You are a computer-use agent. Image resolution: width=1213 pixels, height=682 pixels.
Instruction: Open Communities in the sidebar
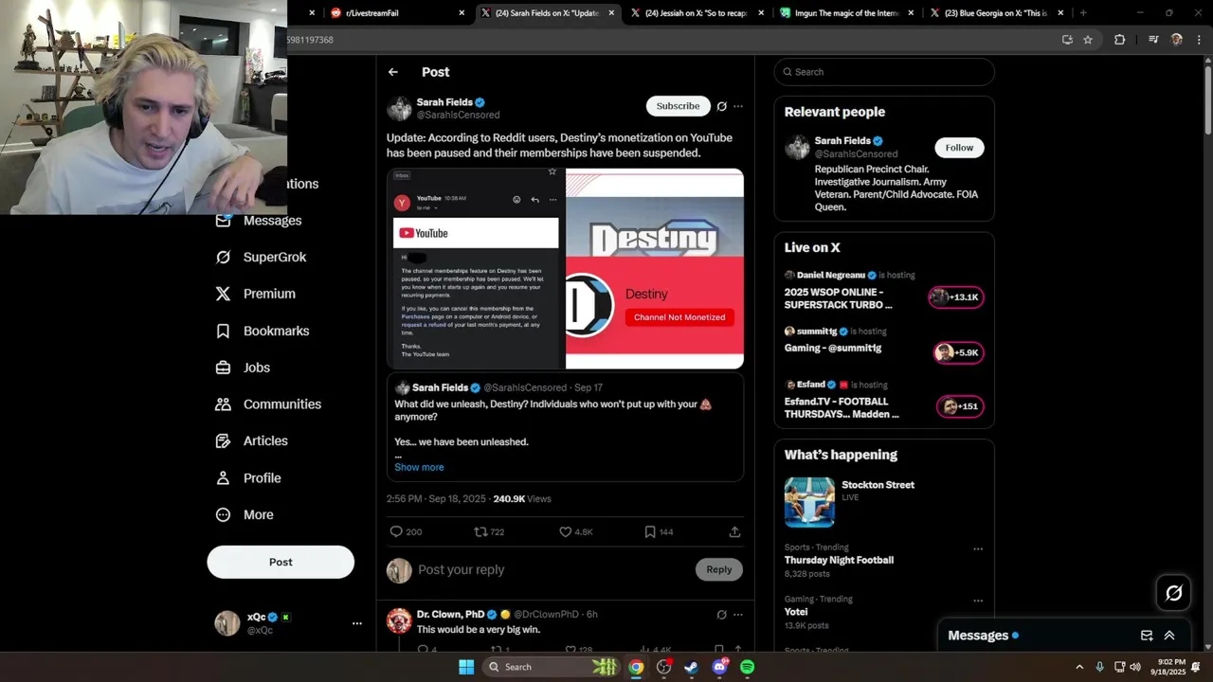pos(268,404)
